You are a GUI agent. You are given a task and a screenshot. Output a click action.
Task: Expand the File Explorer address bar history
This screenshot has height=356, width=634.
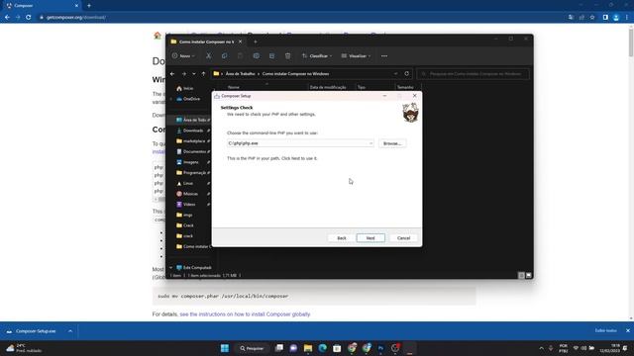pos(395,74)
